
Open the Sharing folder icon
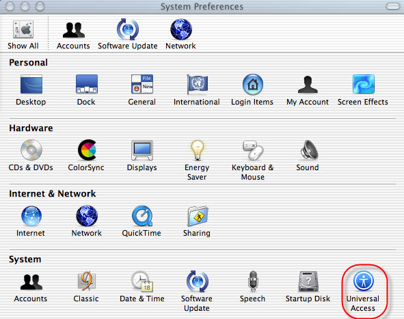[x=198, y=216]
